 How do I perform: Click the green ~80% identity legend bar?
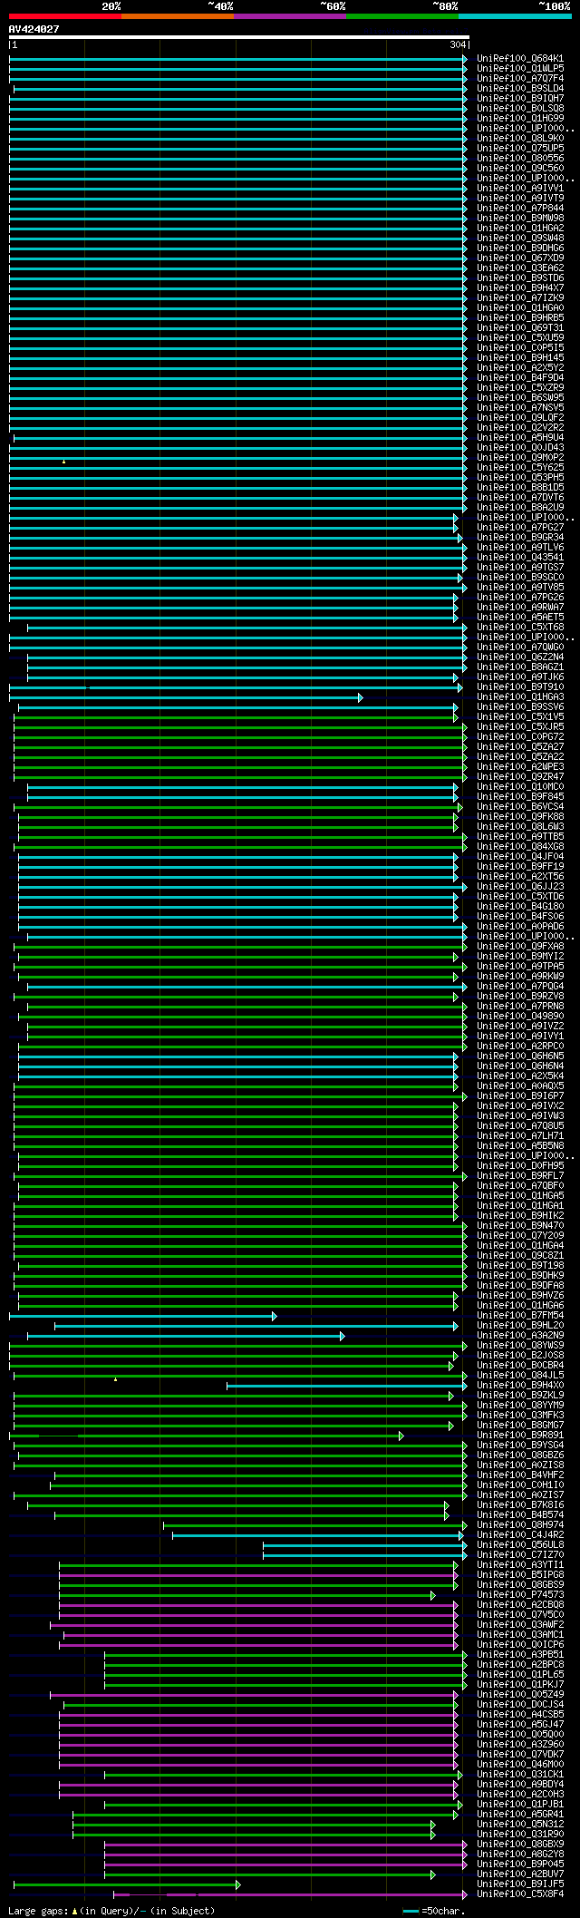(402, 16)
